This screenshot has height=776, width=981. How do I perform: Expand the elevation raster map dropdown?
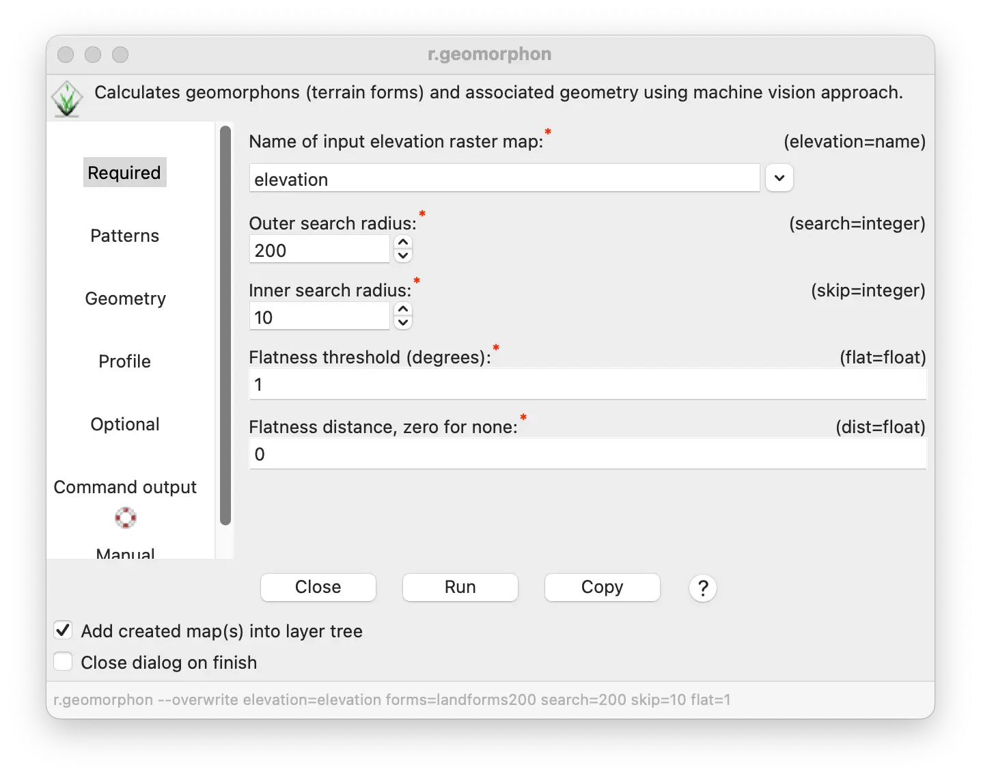click(779, 178)
